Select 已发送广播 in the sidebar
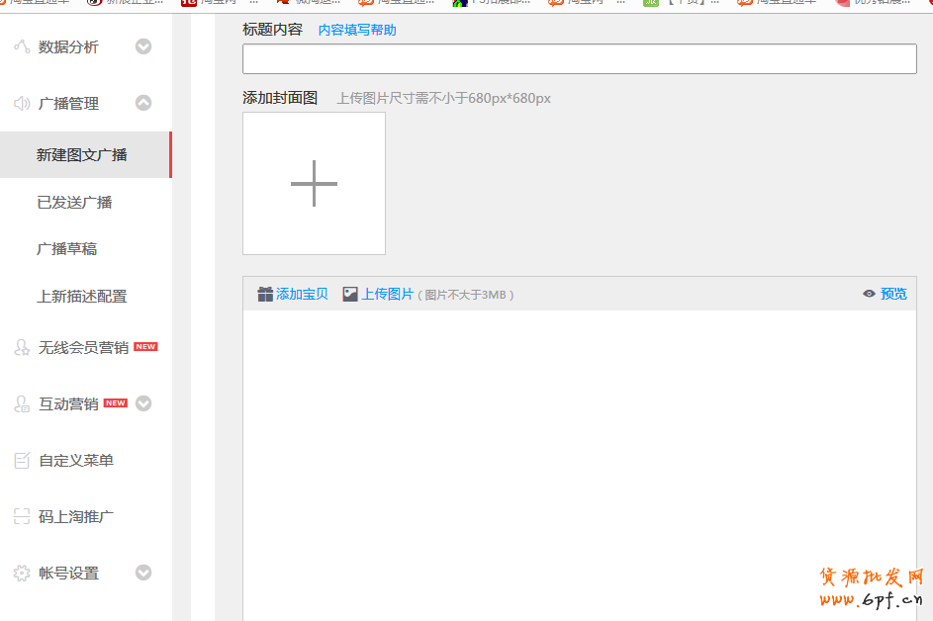This screenshot has width=933, height=621. pyautogui.click(x=74, y=202)
